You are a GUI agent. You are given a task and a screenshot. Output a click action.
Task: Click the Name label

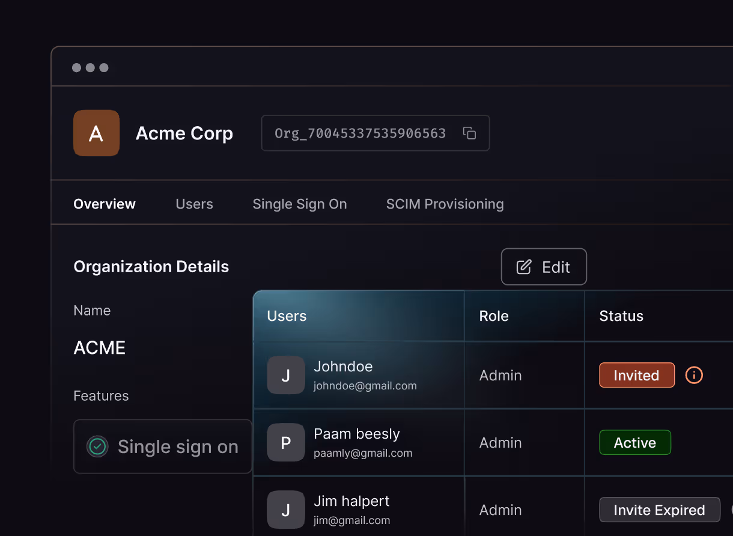pos(92,311)
